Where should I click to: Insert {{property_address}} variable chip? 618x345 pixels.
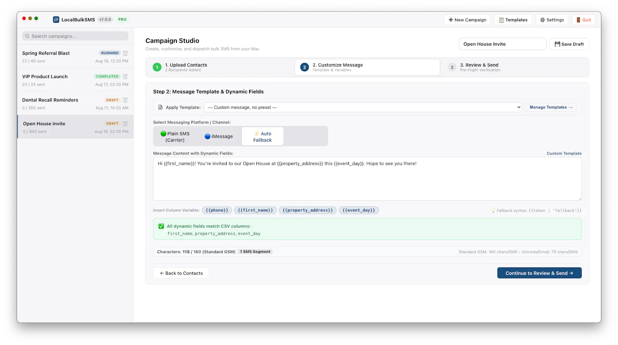tap(307, 210)
